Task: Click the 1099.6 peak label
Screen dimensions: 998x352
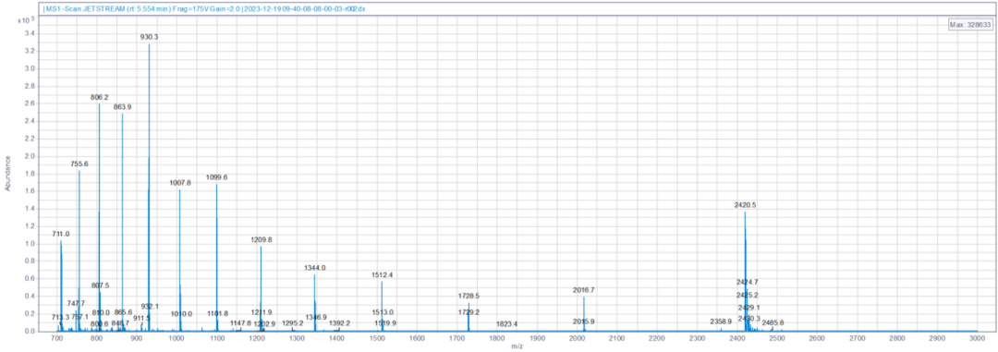Action: 216,177
